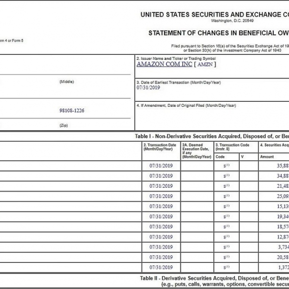
Task: Click the zip code 98108-1226
Action: (x=72, y=111)
